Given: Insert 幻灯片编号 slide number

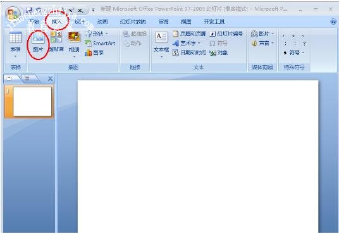Looking at the screenshot, I should pos(226,34).
